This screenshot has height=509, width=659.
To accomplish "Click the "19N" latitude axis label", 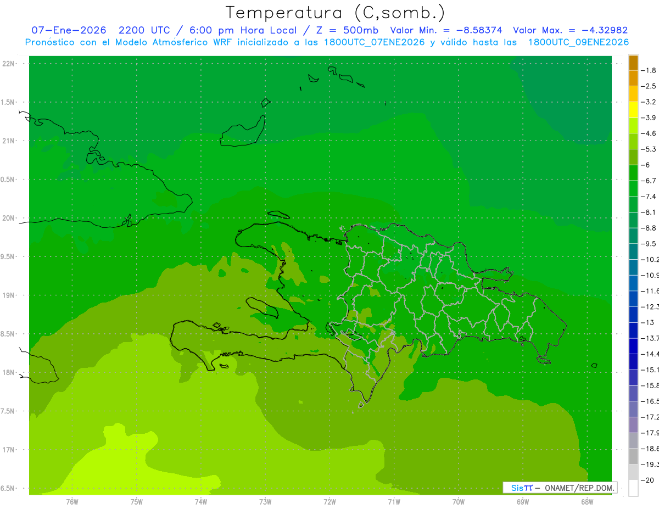I will click(9, 295).
